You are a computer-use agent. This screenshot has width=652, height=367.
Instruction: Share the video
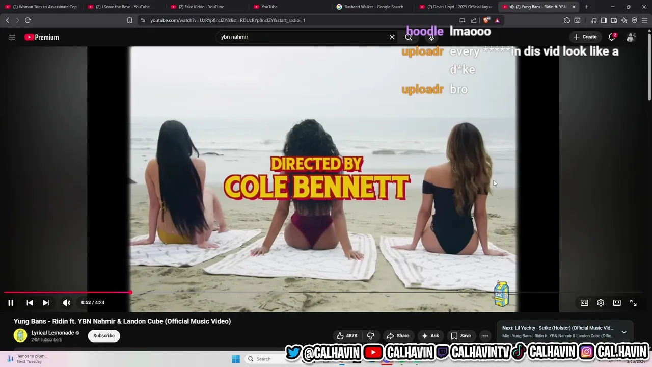(x=398, y=336)
